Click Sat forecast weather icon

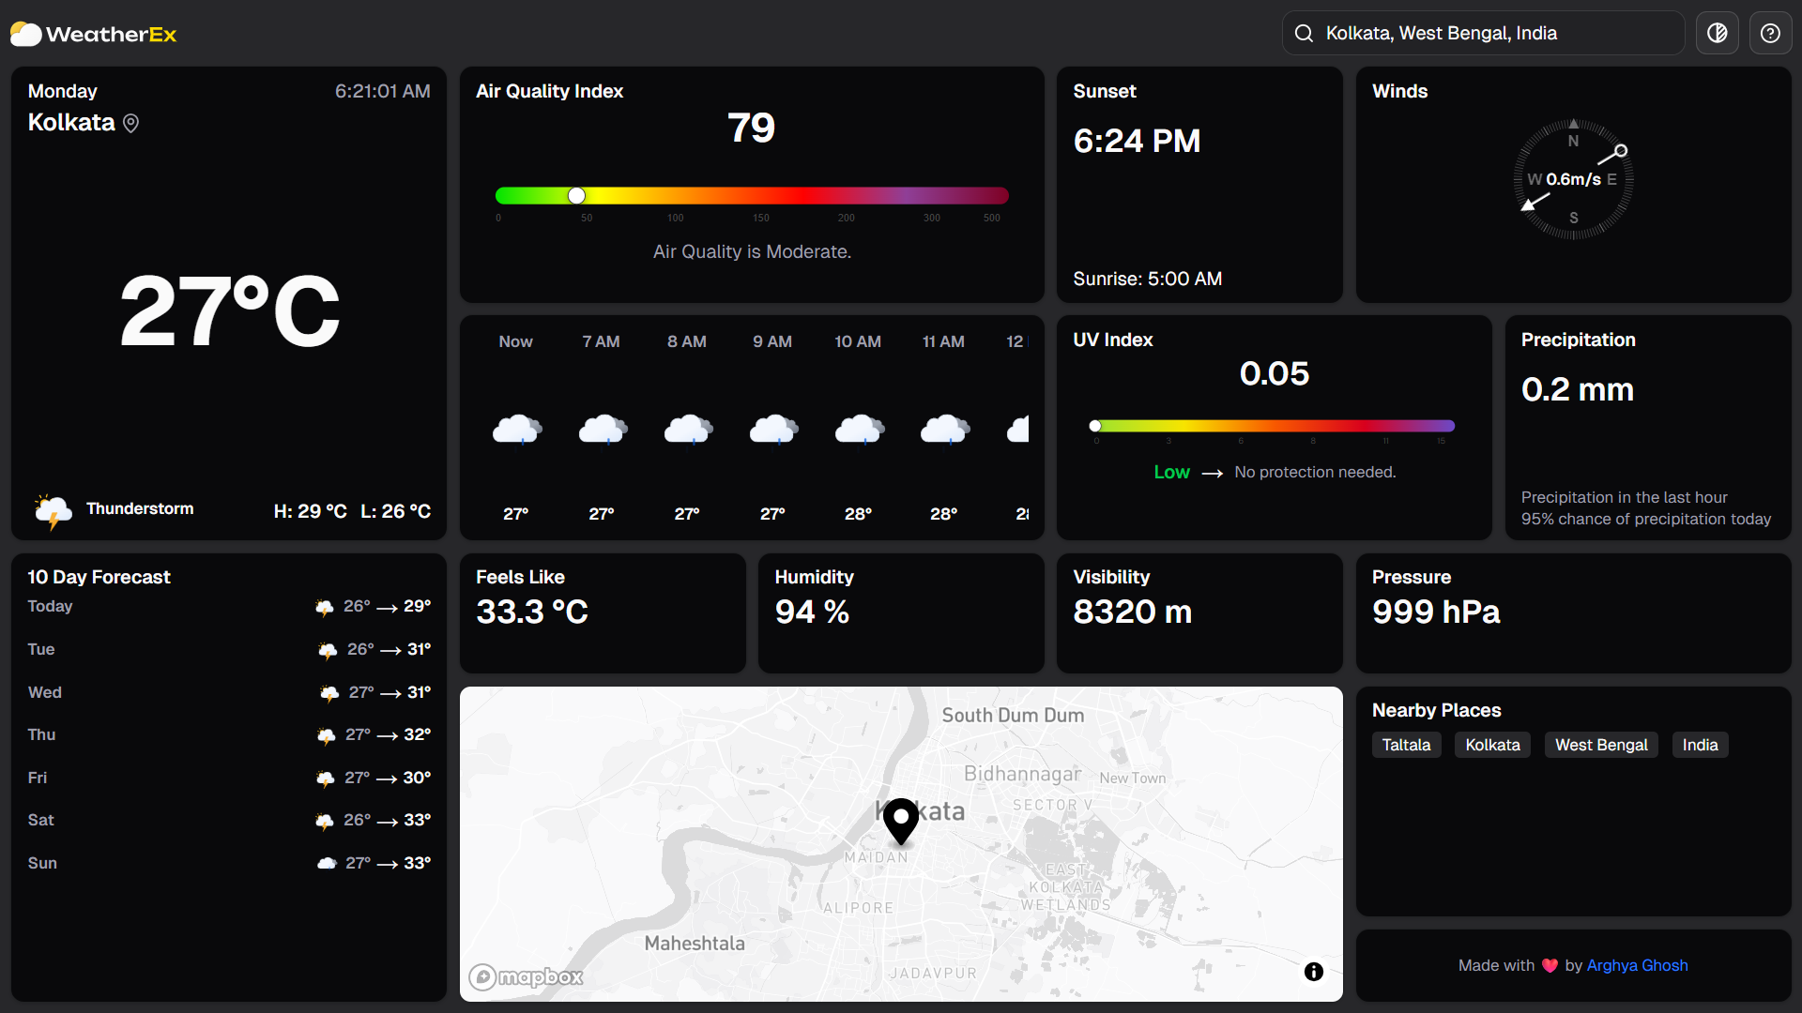pos(324,822)
